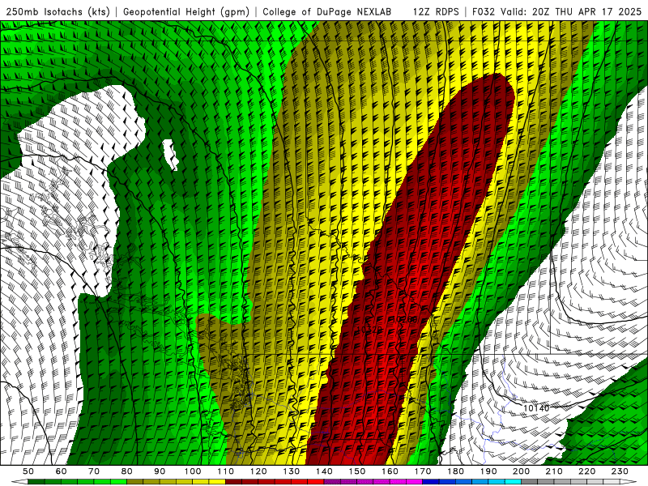Click the 200 value on the color scale
648x486 pixels.
(x=521, y=471)
